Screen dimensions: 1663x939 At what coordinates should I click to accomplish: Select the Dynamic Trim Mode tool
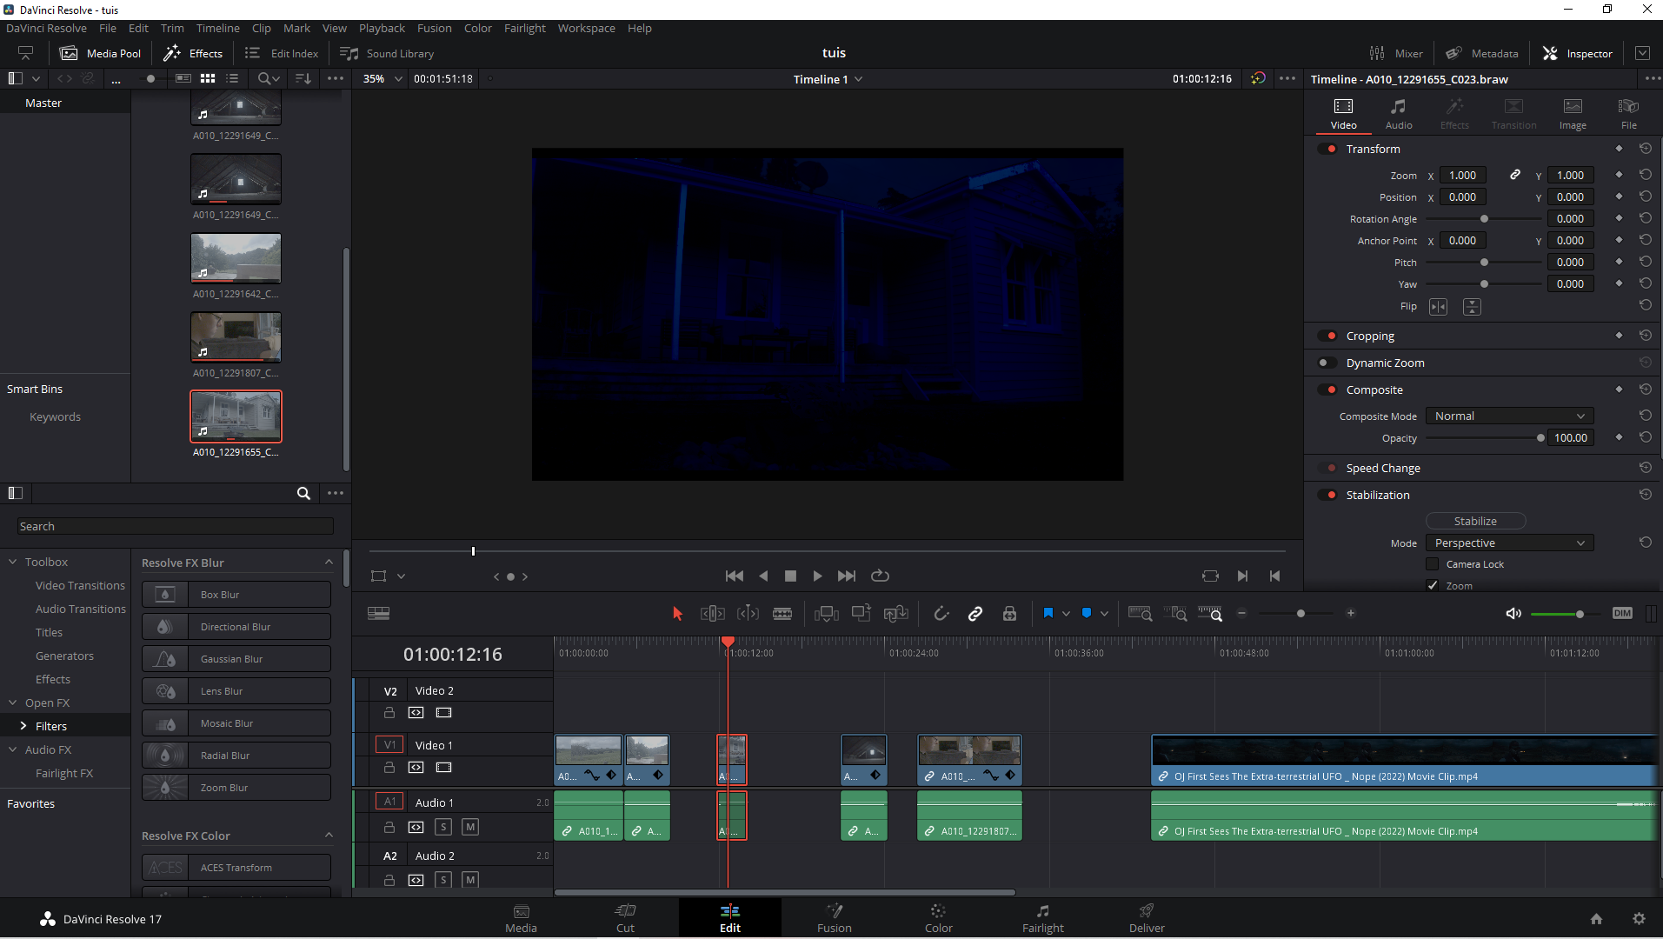748,614
